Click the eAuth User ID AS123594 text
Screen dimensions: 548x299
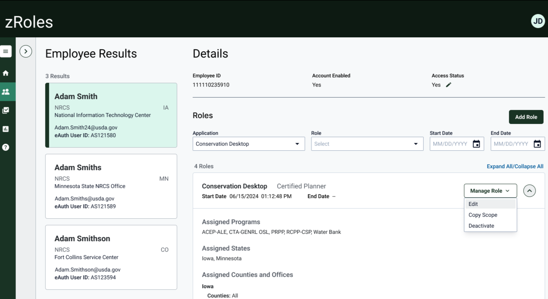point(85,277)
